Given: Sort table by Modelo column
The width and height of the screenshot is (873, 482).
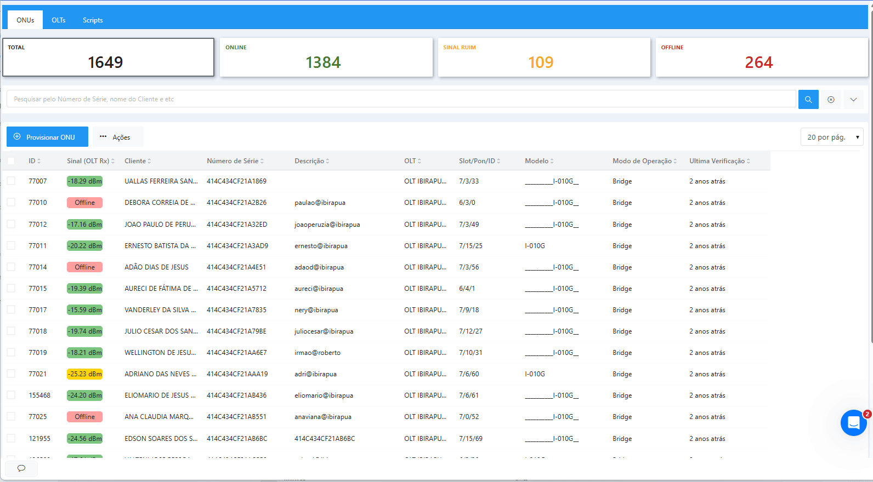Looking at the screenshot, I should pyautogui.click(x=552, y=161).
